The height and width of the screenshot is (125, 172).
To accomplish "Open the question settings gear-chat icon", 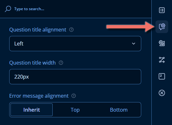I will [162, 27].
